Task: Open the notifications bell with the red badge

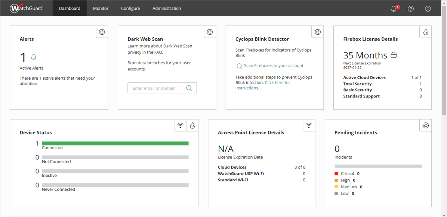Action: pos(394,9)
